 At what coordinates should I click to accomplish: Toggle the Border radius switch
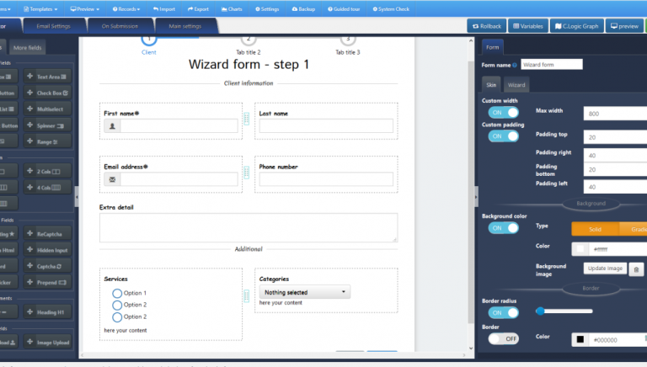click(504, 312)
